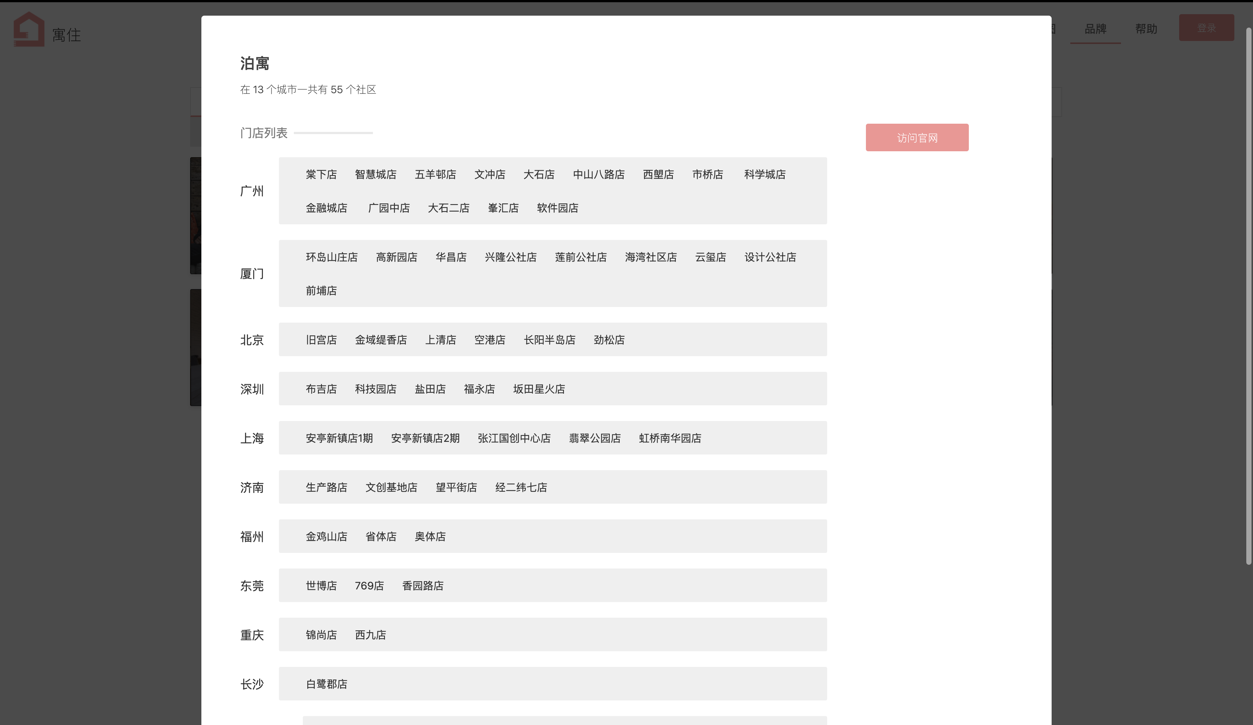Select the 棠下店 store in 广州
The width and height of the screenshot is (1253, 725).
(321, 174)
